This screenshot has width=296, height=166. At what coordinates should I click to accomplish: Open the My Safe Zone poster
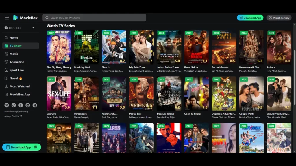click(x=141, y=47)
